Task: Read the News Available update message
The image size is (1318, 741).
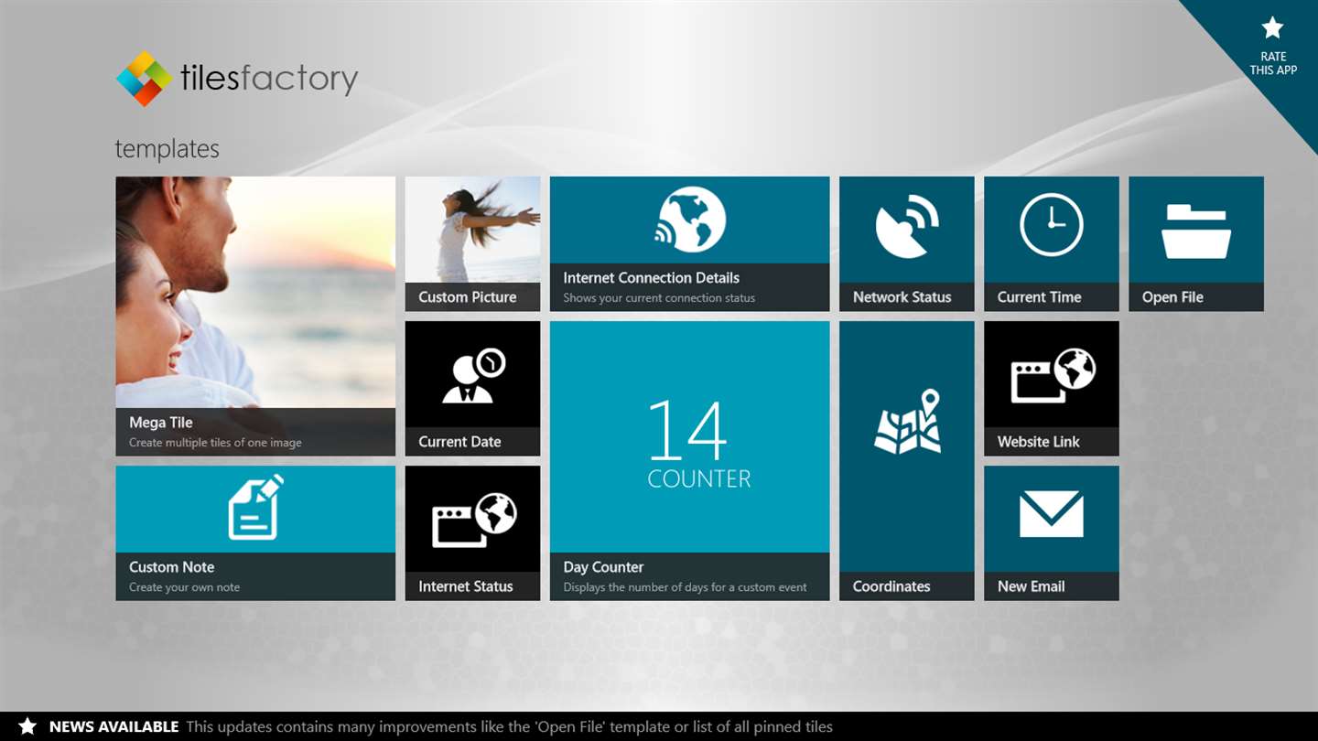Action: point(510,727)
